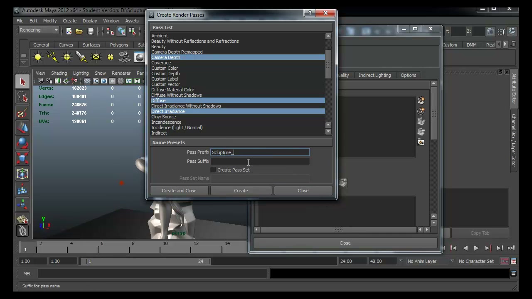
Task: Click the playback range slider bar
Action: 146,261
